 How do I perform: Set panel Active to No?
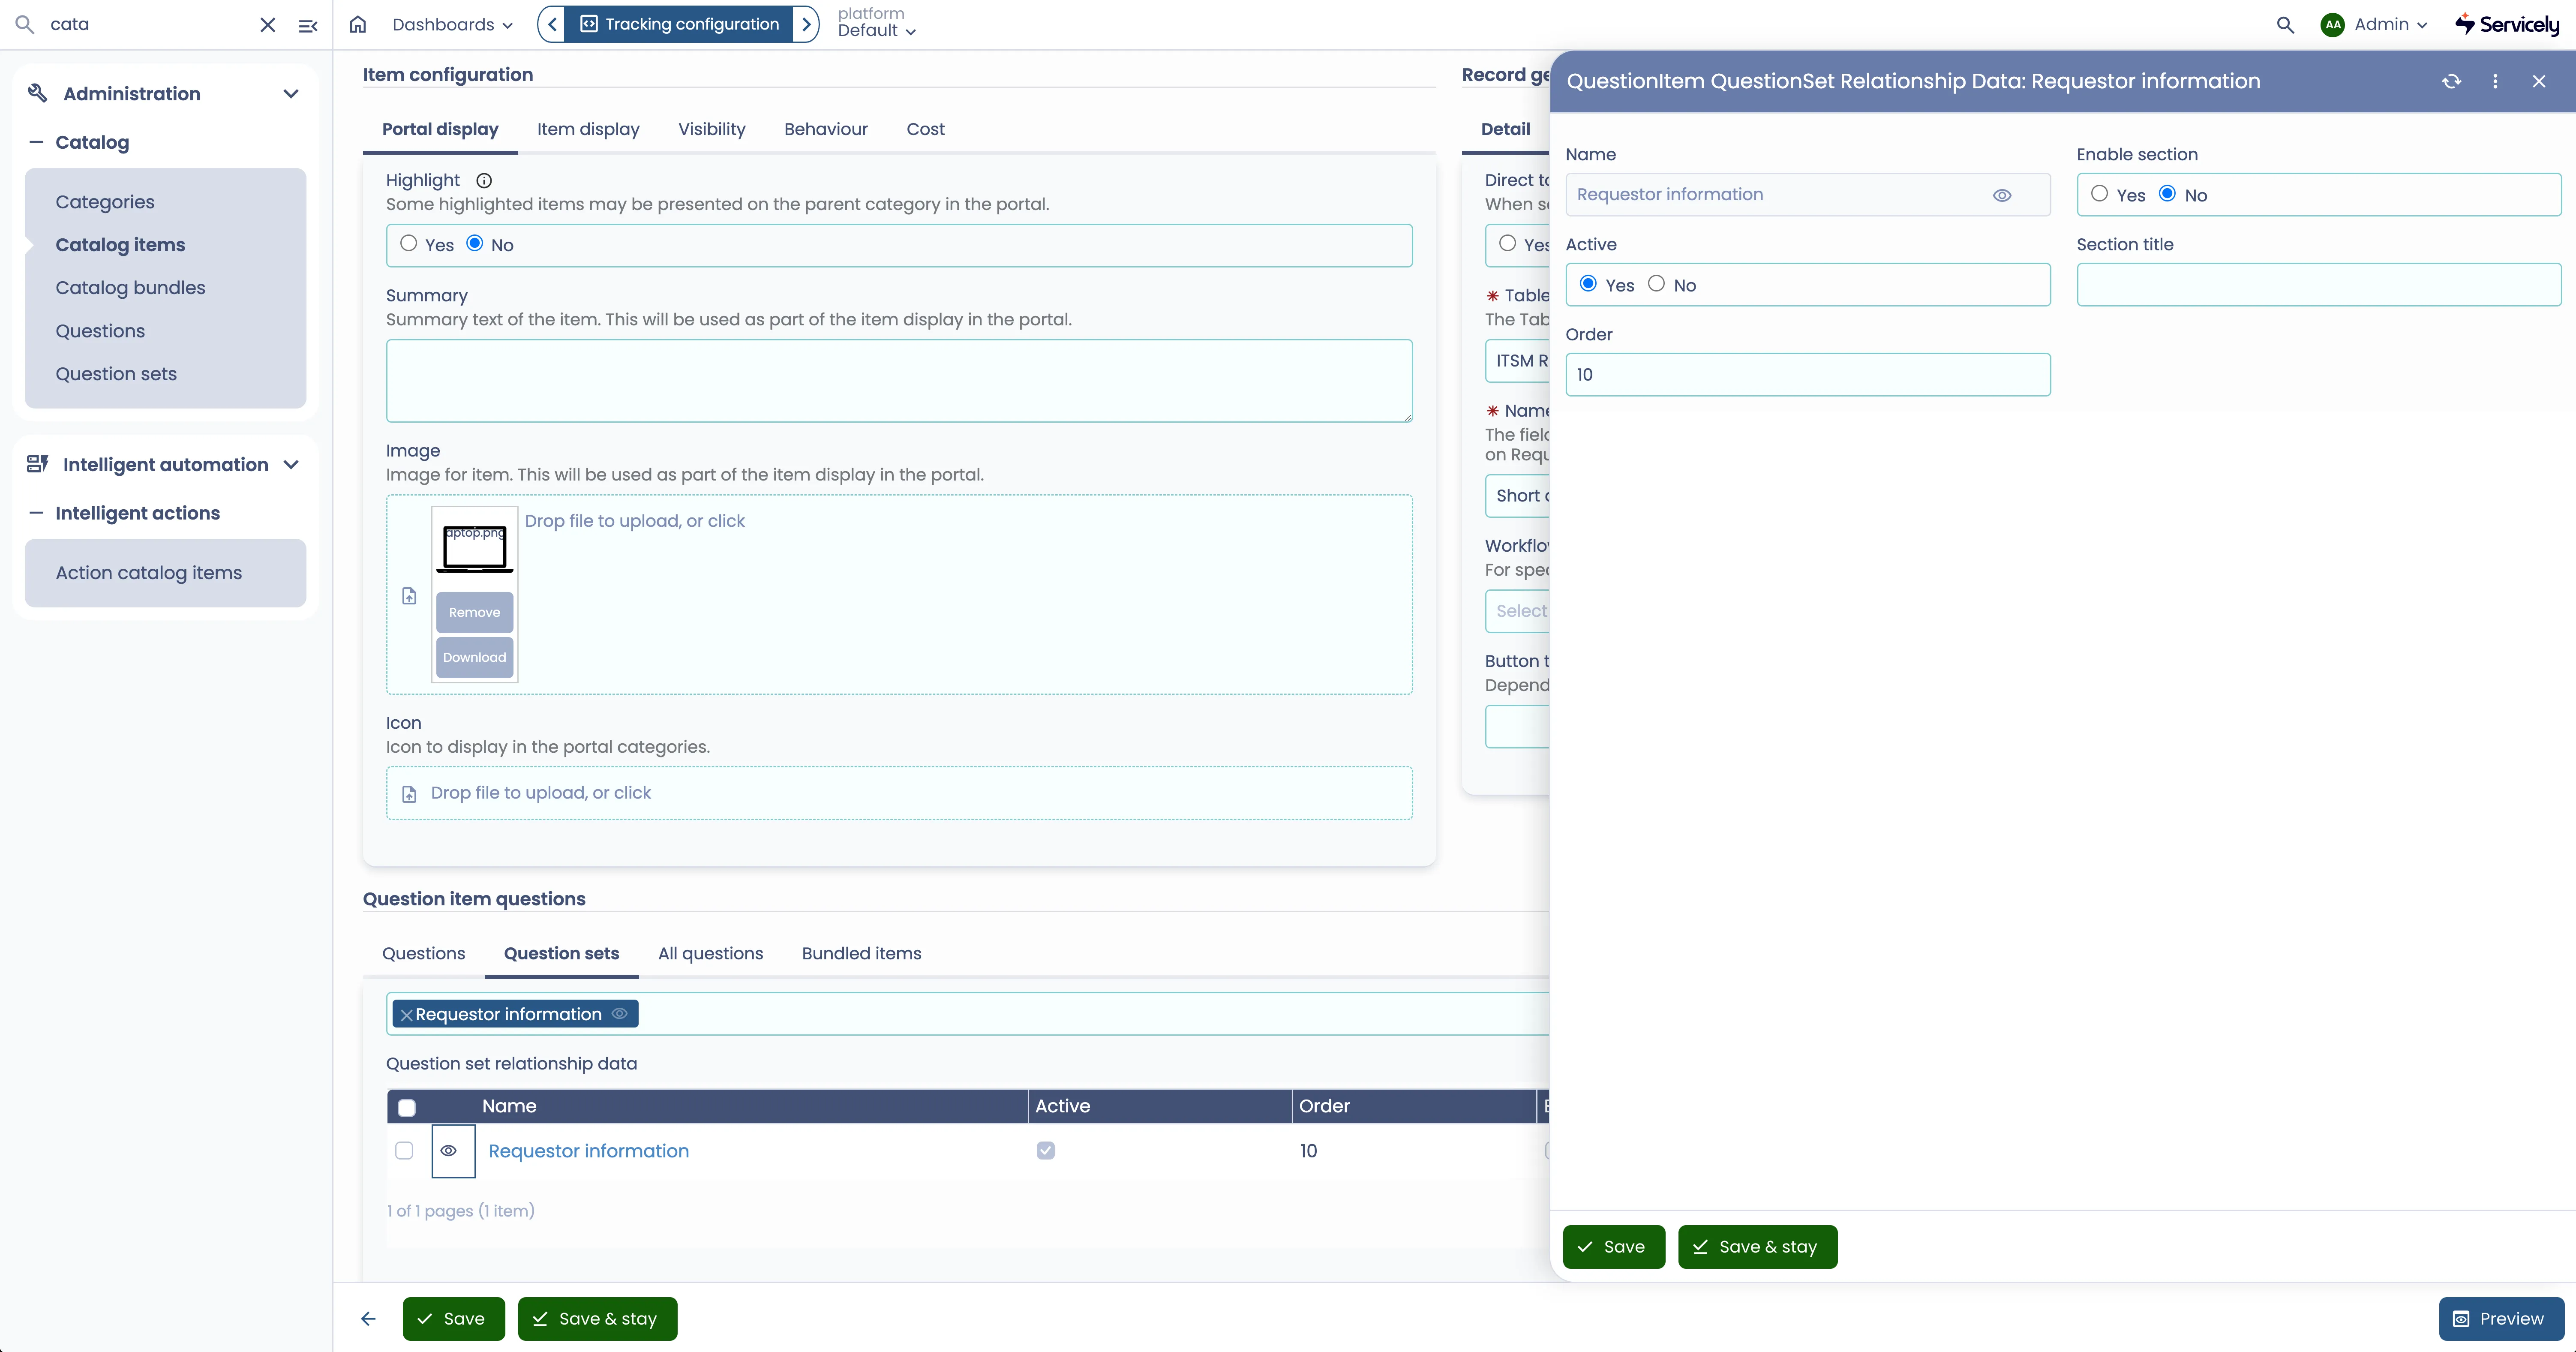click(1656, 284)
